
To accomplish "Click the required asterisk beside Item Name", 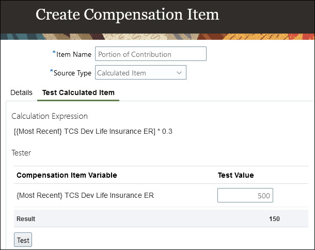I will pyautogui.click(x=54, y=52).
